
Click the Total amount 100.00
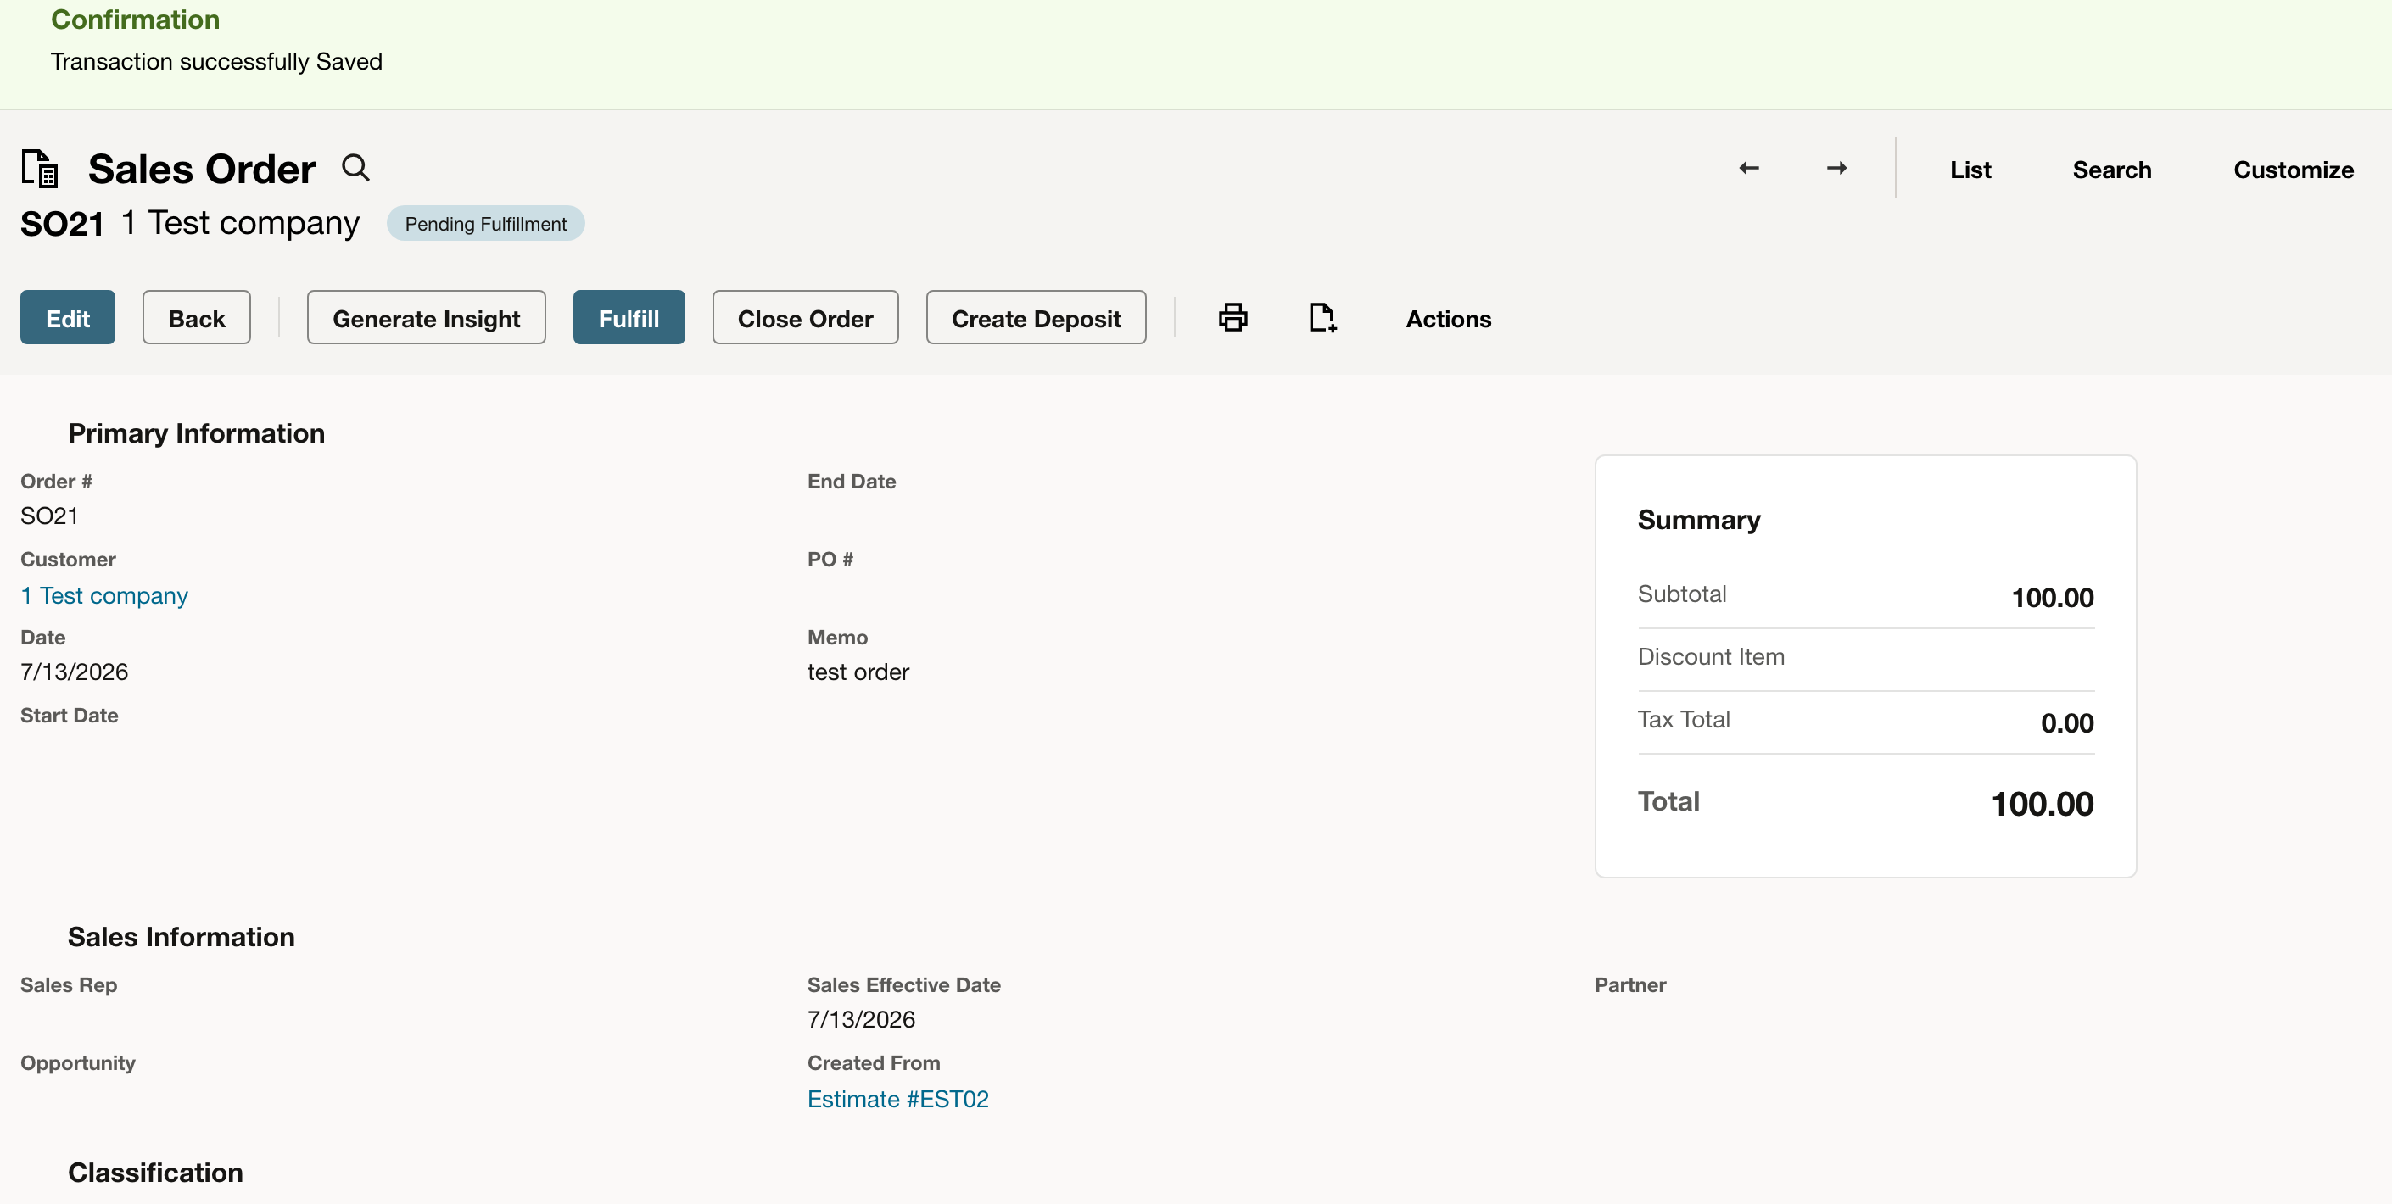2041,803
